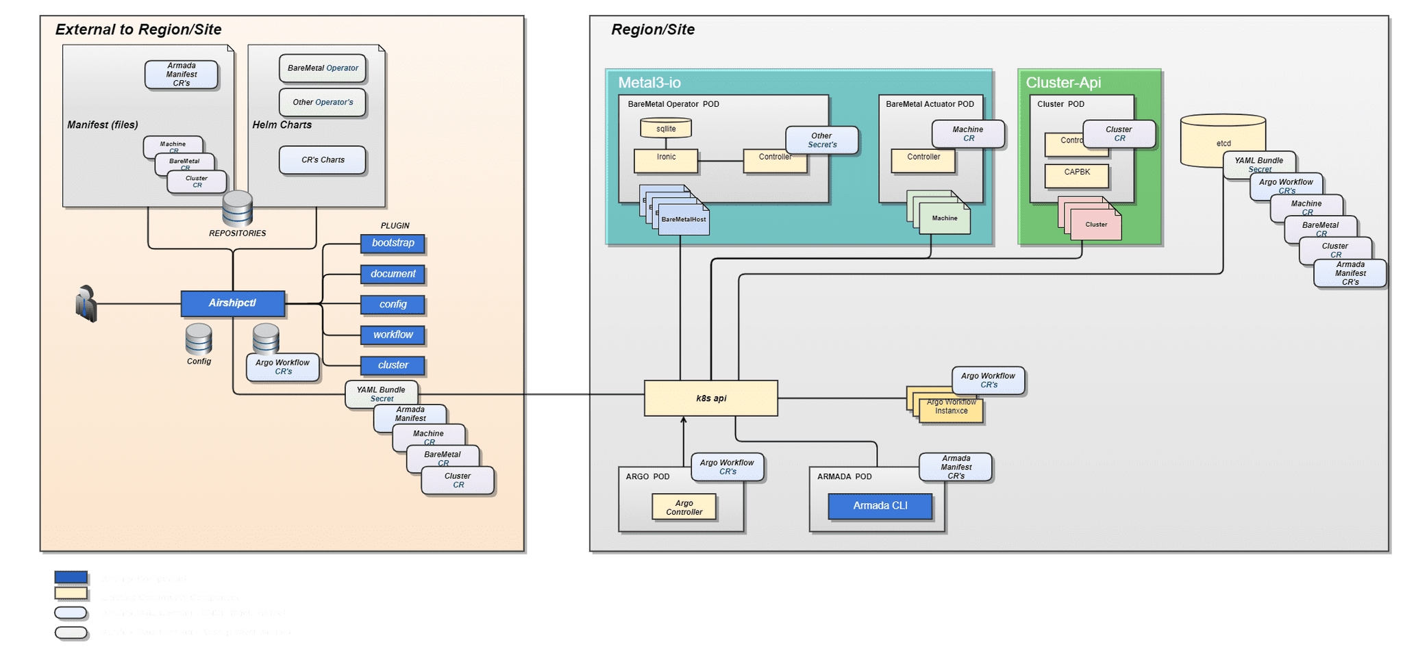The image size is (1403, 651).
Task: Select the Ironic component box
Action: point(666,161)
